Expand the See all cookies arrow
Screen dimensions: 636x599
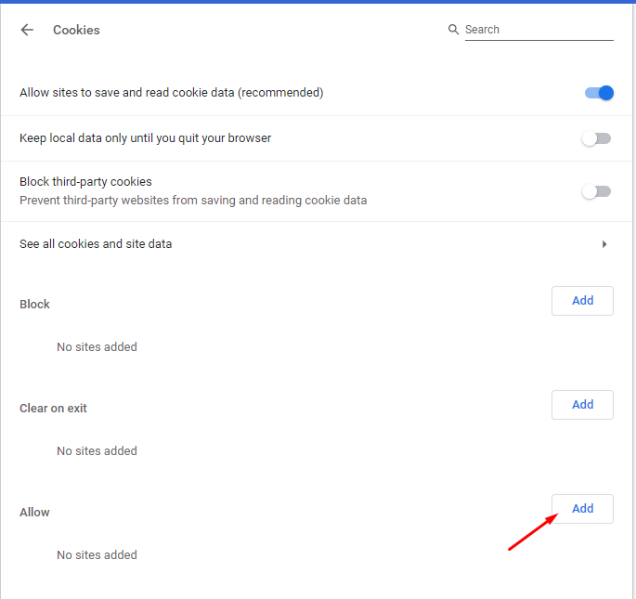click(604, 244)
